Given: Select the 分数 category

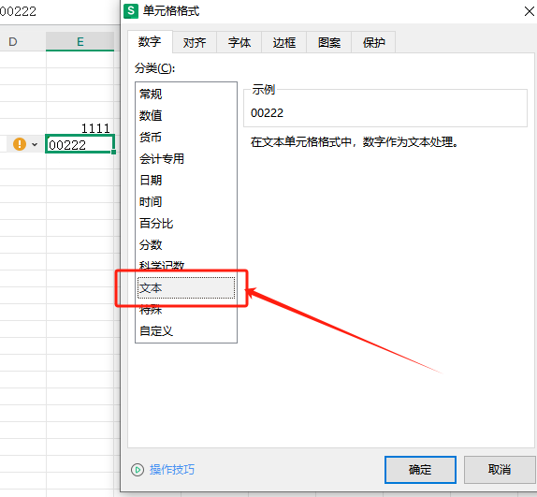Looking at the screenshot, I should (x=186, y=245).
